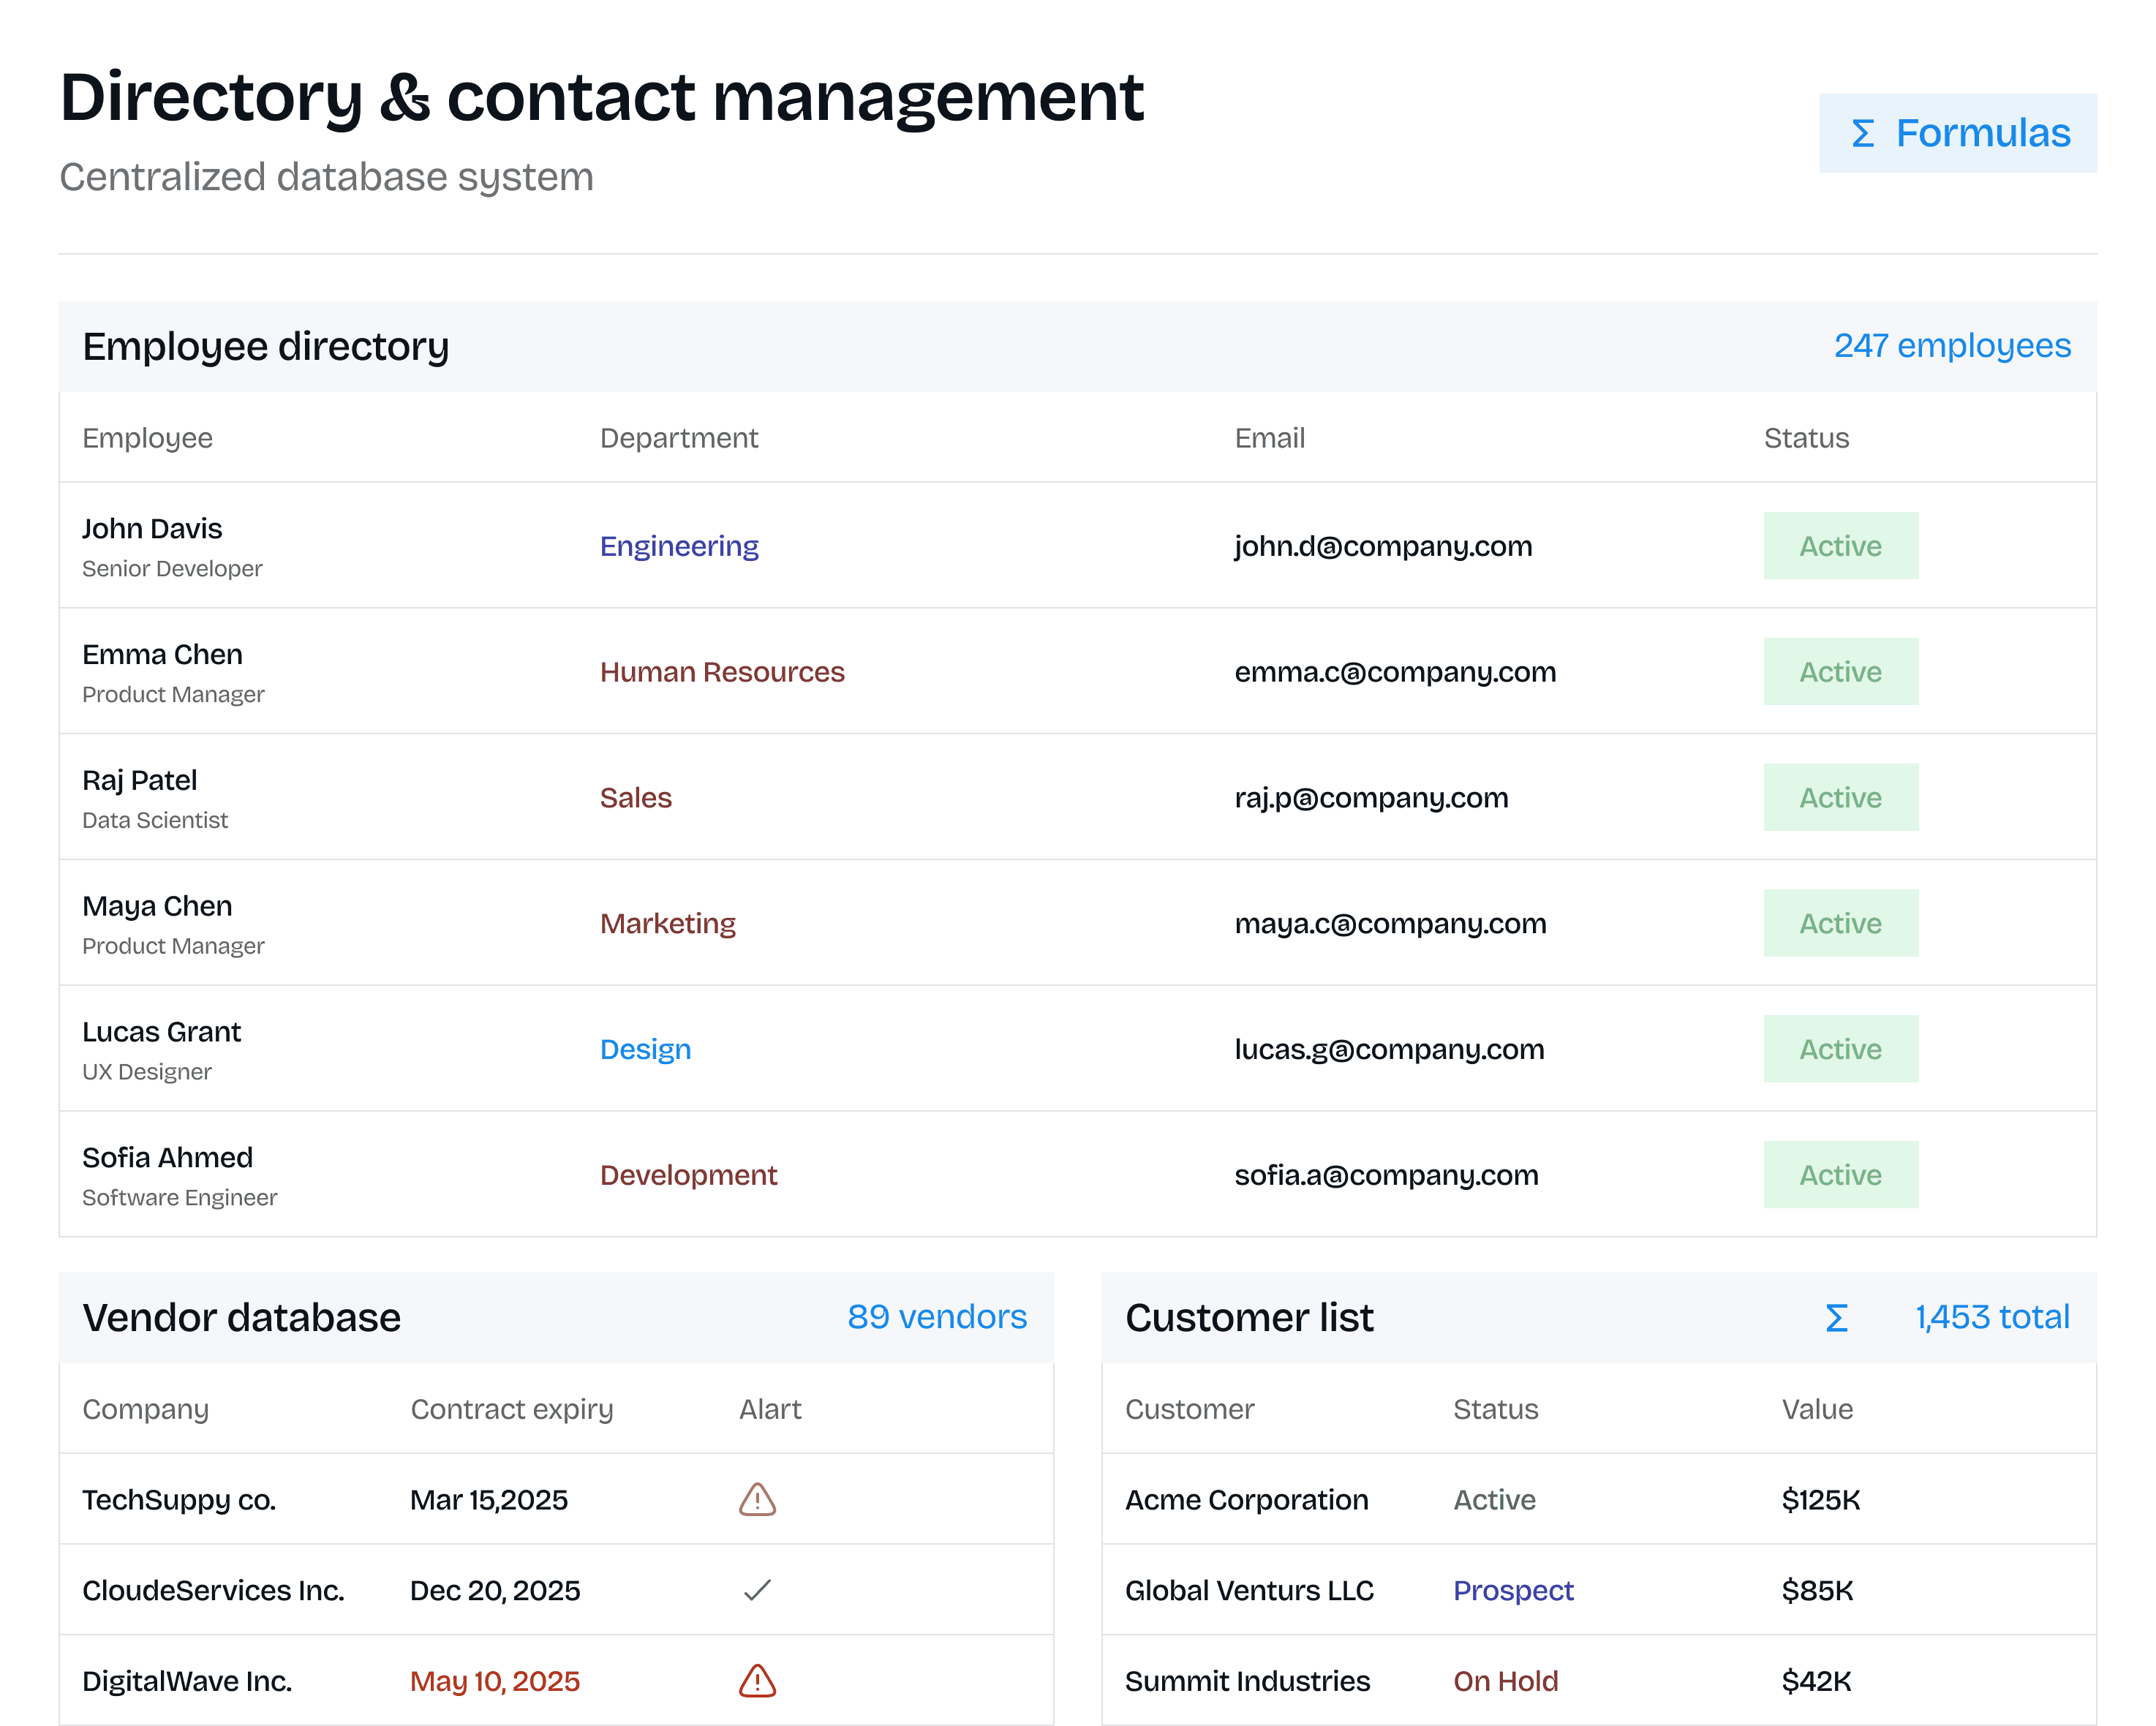Select John Davis's Engineering department link

(679, 546)
